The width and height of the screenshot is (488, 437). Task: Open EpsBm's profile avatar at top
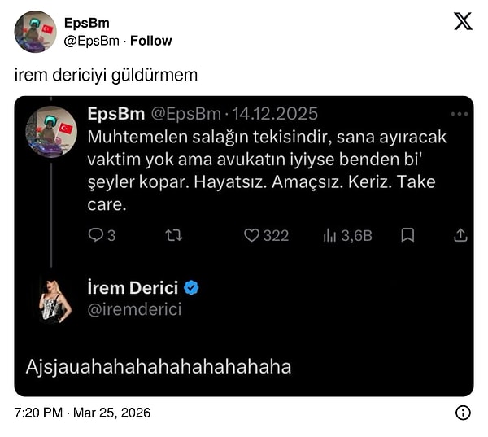(x=35, y=32)
